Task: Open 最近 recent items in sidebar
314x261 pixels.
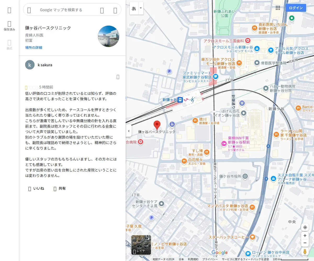Action: pyautogui.click(x=9, y=45)
